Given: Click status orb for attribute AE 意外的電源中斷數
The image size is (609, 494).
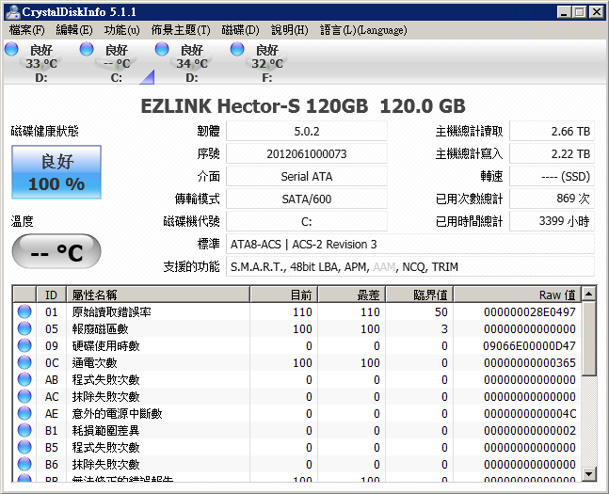Looking at the screenshot, I should [24, 413].
